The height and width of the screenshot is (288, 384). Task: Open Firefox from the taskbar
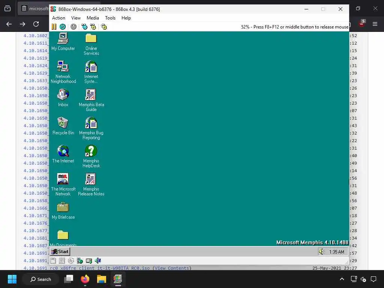click(85, 279)
